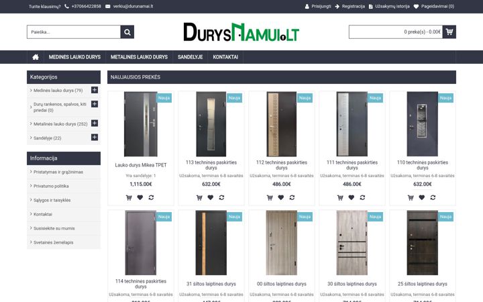
Task: Add Lauko durys Mikea TPET to wishlist
Action: pos(140,197)
